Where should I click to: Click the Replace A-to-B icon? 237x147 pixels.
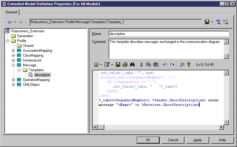(x=226, y=22)
